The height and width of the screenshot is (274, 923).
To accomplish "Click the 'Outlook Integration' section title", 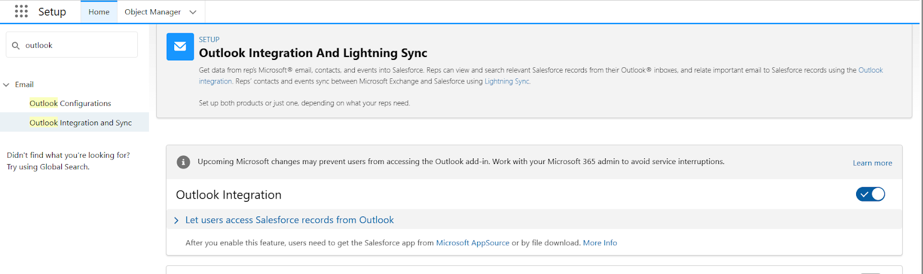I will click(x=228, y=195).
